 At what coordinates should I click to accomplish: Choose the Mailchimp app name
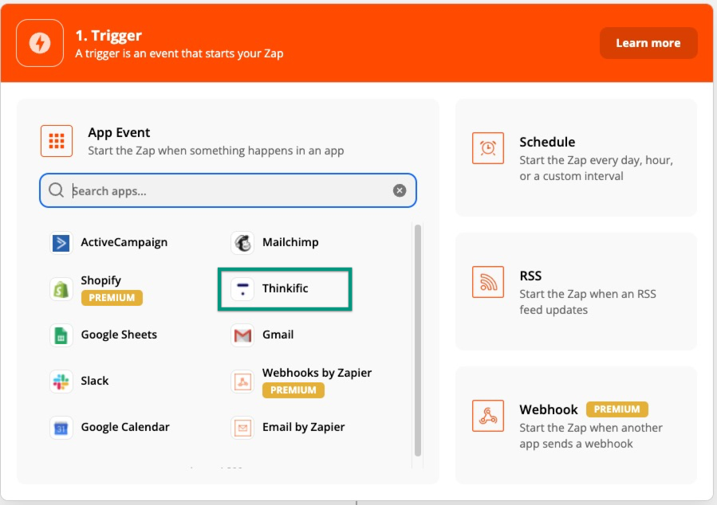(290, 242)
